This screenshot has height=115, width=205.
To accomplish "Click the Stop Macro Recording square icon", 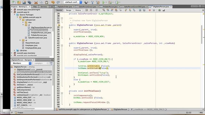I will coord(154,10).
